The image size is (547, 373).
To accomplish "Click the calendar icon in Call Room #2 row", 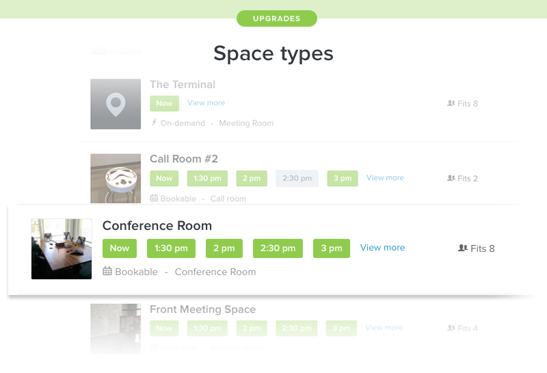I will (154, 198).
